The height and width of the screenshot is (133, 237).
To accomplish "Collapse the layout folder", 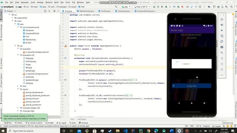I will tap(18, 89).
